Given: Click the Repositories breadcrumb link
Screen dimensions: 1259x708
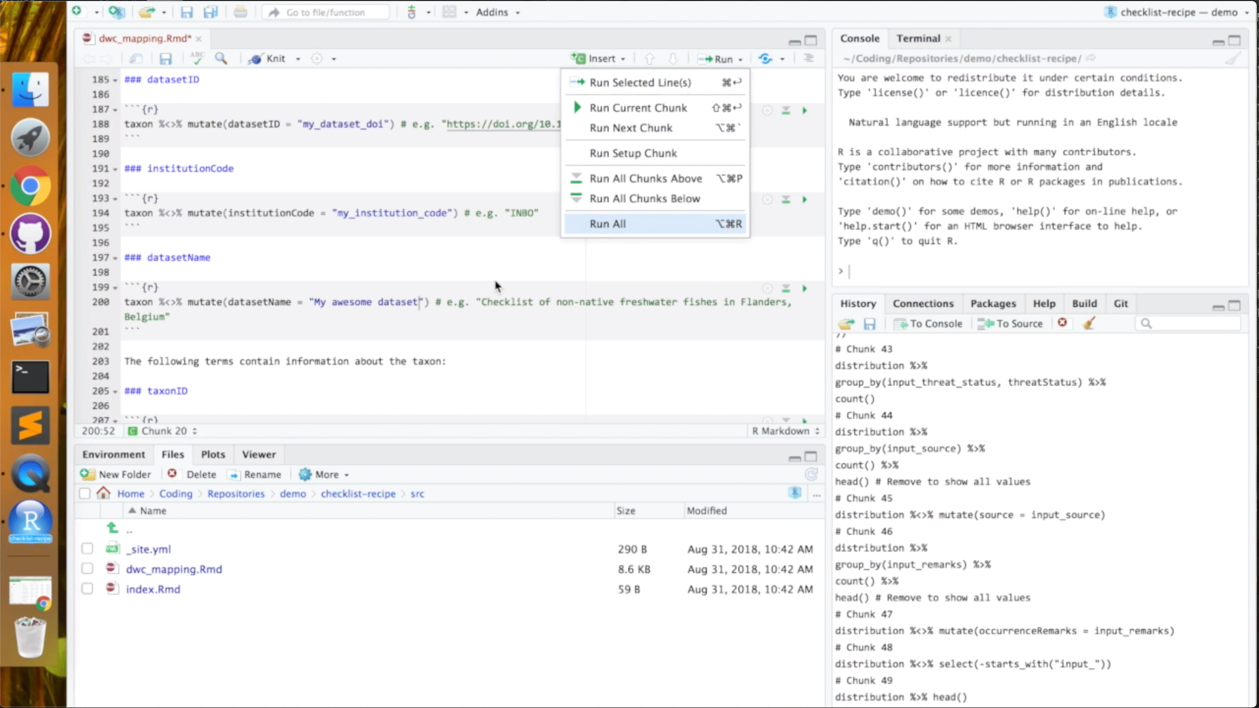Looking at the screenshot, I should tap(236, 494).
